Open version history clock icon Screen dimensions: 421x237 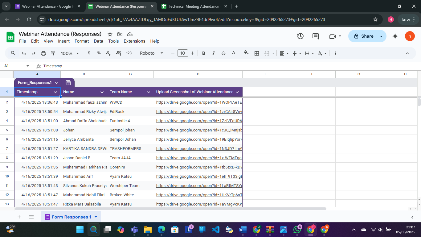[300, 36]
